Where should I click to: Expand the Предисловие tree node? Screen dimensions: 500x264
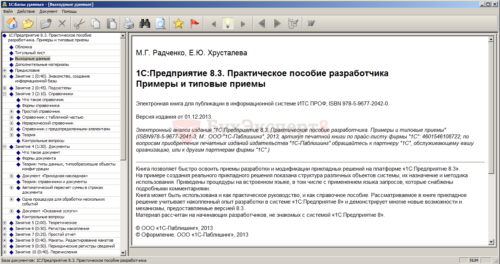4,70
